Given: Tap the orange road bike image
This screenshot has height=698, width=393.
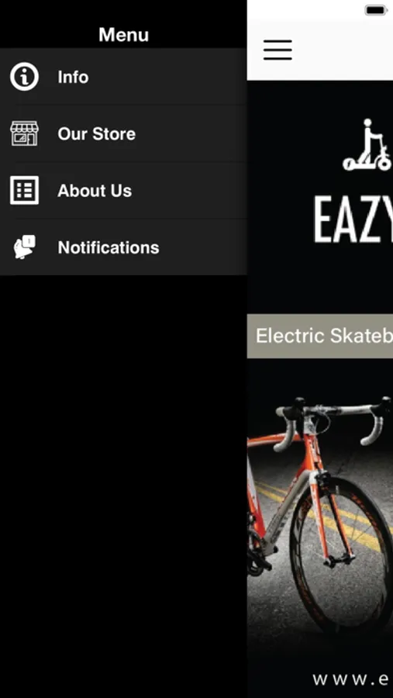Looking at the screenshot, I should [320, 512].
